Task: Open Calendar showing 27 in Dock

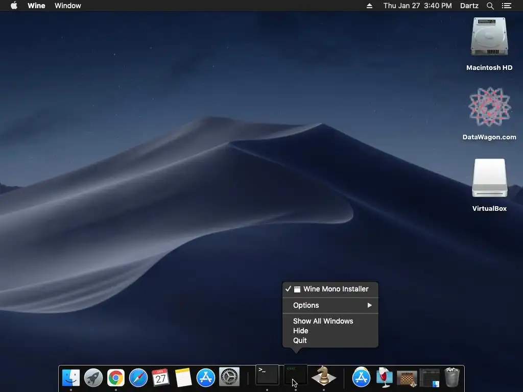Action: (160, 378)
